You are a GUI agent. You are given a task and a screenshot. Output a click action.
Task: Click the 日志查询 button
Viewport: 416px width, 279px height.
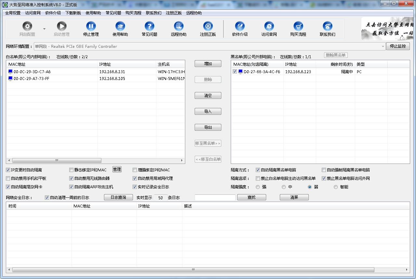point(119,197)
